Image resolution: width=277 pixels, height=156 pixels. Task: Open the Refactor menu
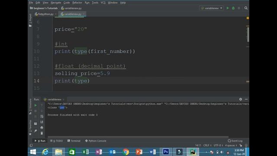click(77, 3)
